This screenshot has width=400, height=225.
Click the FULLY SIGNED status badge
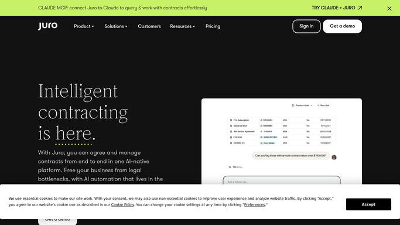267,143
